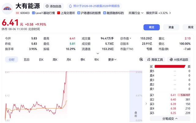The height and width of the screenshot is (123, 196).
Task: Switch to the 季K chart tab
Action: coord(83,60)
